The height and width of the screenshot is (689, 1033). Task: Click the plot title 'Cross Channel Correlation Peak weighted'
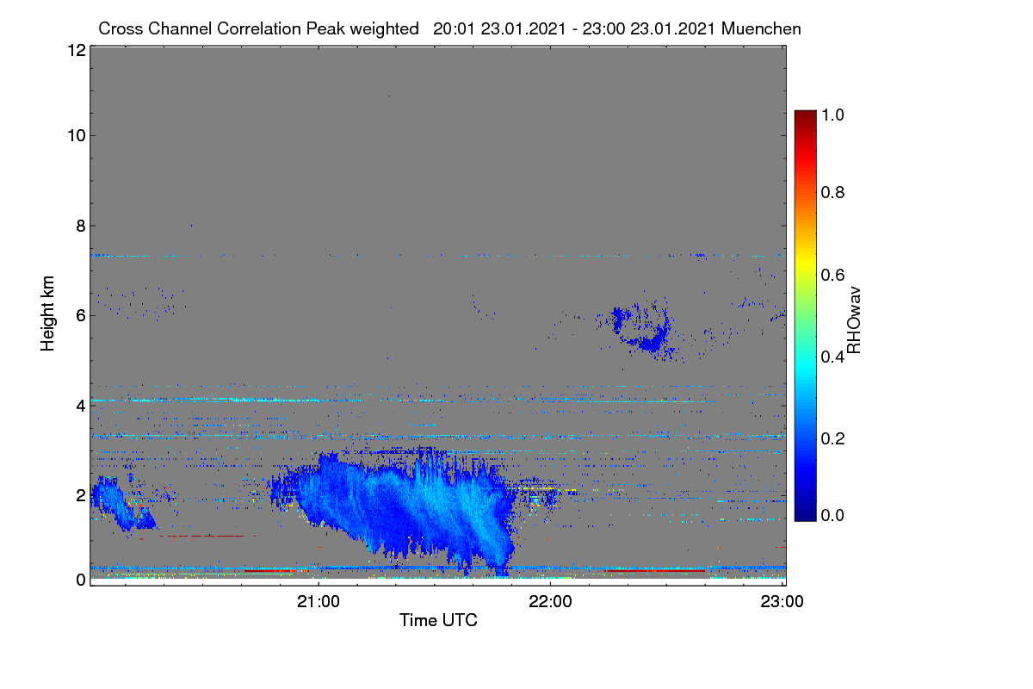coord(258,28)
